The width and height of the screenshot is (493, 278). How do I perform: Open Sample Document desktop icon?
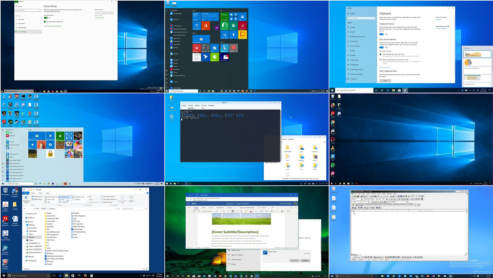15,221
